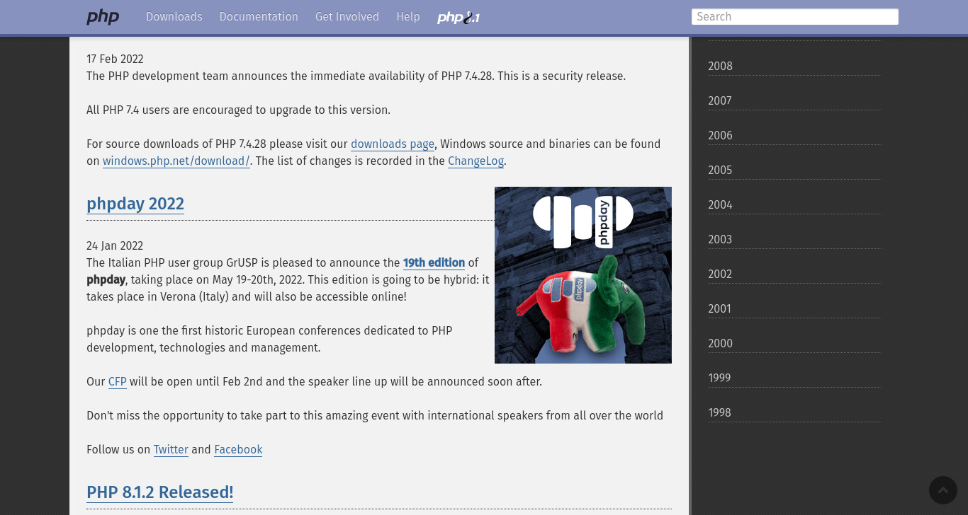968x515 pixels.
Task: Open the ChangeLog link
Action: point(475,161)
